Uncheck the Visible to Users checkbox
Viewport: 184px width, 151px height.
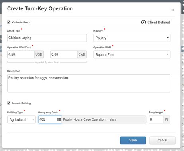click(x=9, y=22)
